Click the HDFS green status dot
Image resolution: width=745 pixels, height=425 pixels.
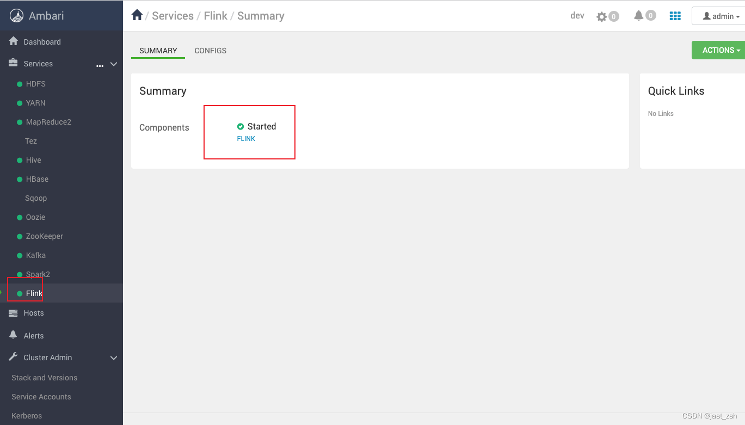click(x=20, y=84)
